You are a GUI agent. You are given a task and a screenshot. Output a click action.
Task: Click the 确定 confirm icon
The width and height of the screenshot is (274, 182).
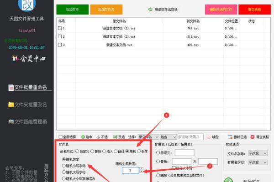click(x=209, y=137)
